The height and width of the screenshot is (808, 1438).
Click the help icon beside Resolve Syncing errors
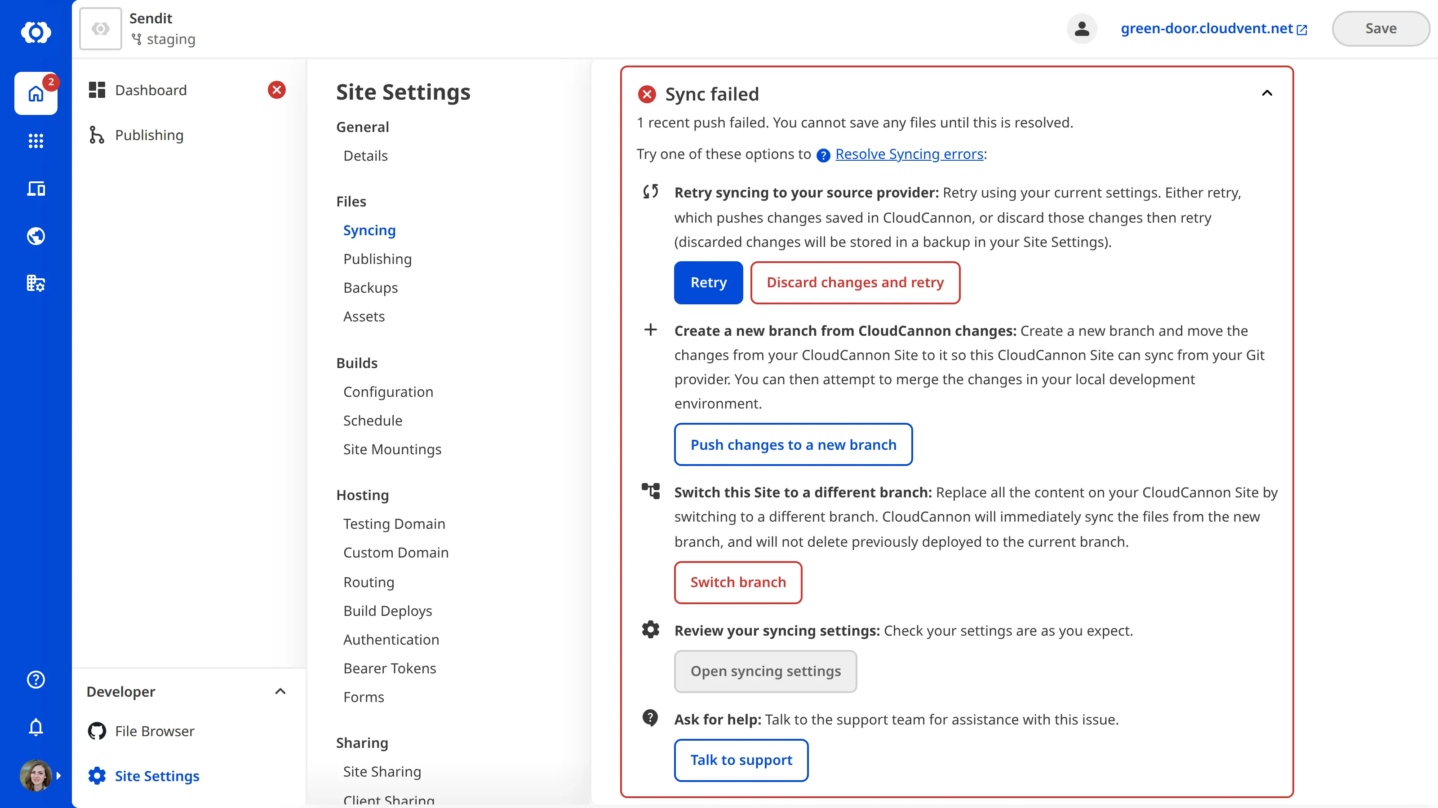[823, 155]
